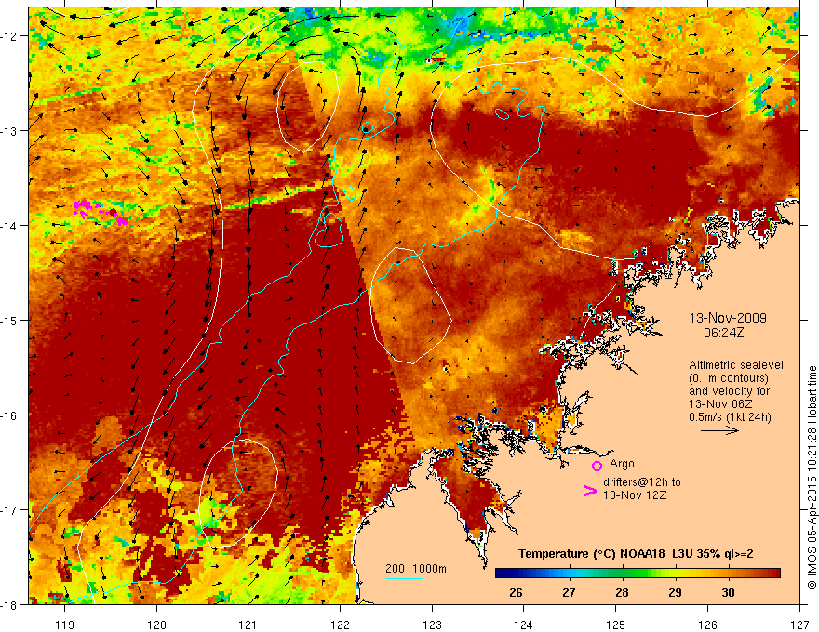Click the latitude axis label '-13'

tap(10, 131)
